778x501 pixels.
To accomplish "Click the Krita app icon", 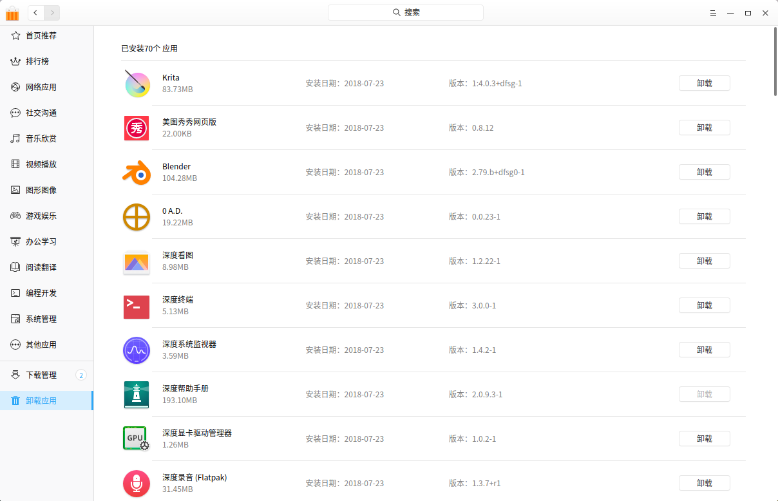I will [x=137, y=83].
